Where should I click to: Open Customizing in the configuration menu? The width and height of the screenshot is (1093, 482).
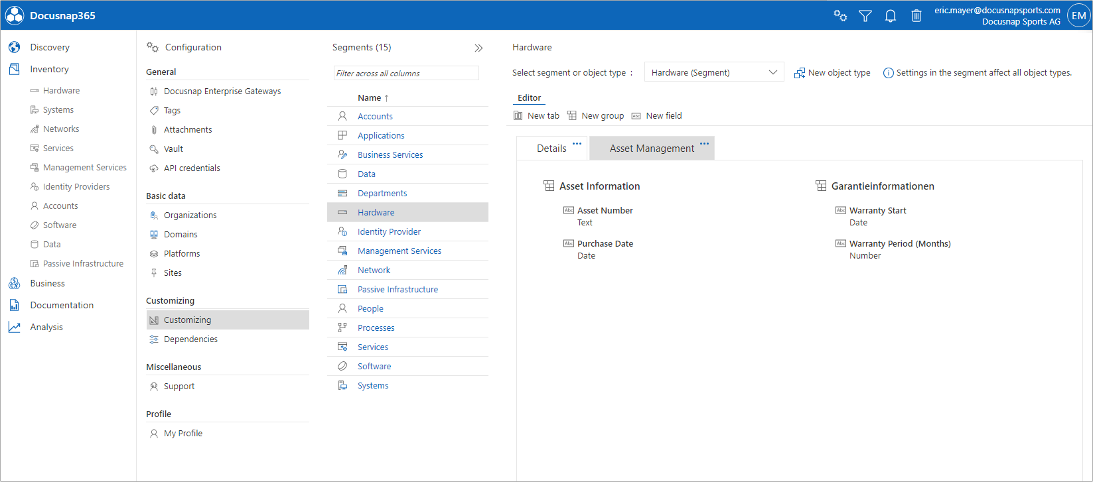pyautogui.click(x=228, y=320)
